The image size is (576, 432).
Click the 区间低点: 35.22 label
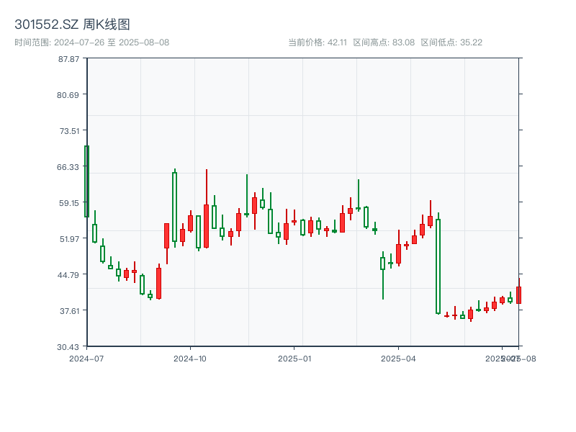(x=451, y=42)
